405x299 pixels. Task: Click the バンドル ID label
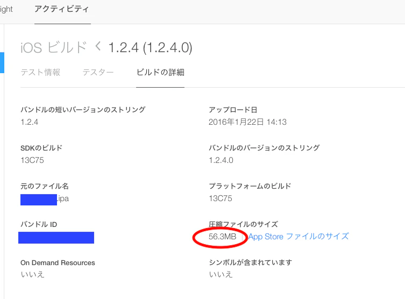pyautogui.click(x=39, y=224)
